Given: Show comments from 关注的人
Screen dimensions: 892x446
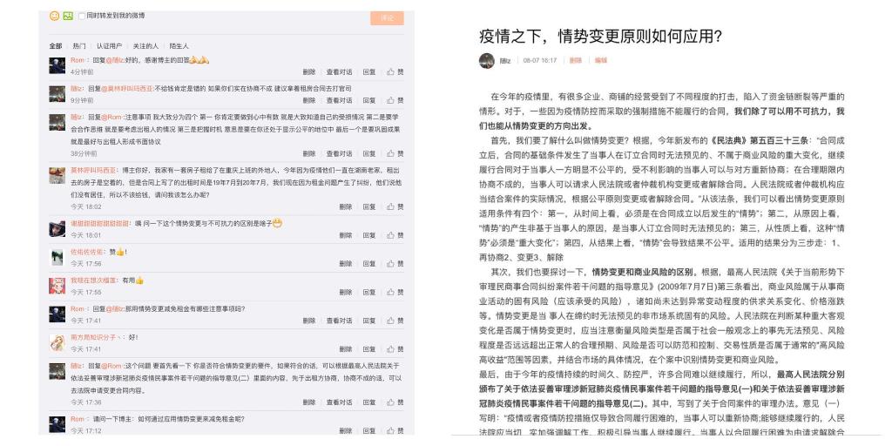Looking at the screenshot, I should pos(144,45).
